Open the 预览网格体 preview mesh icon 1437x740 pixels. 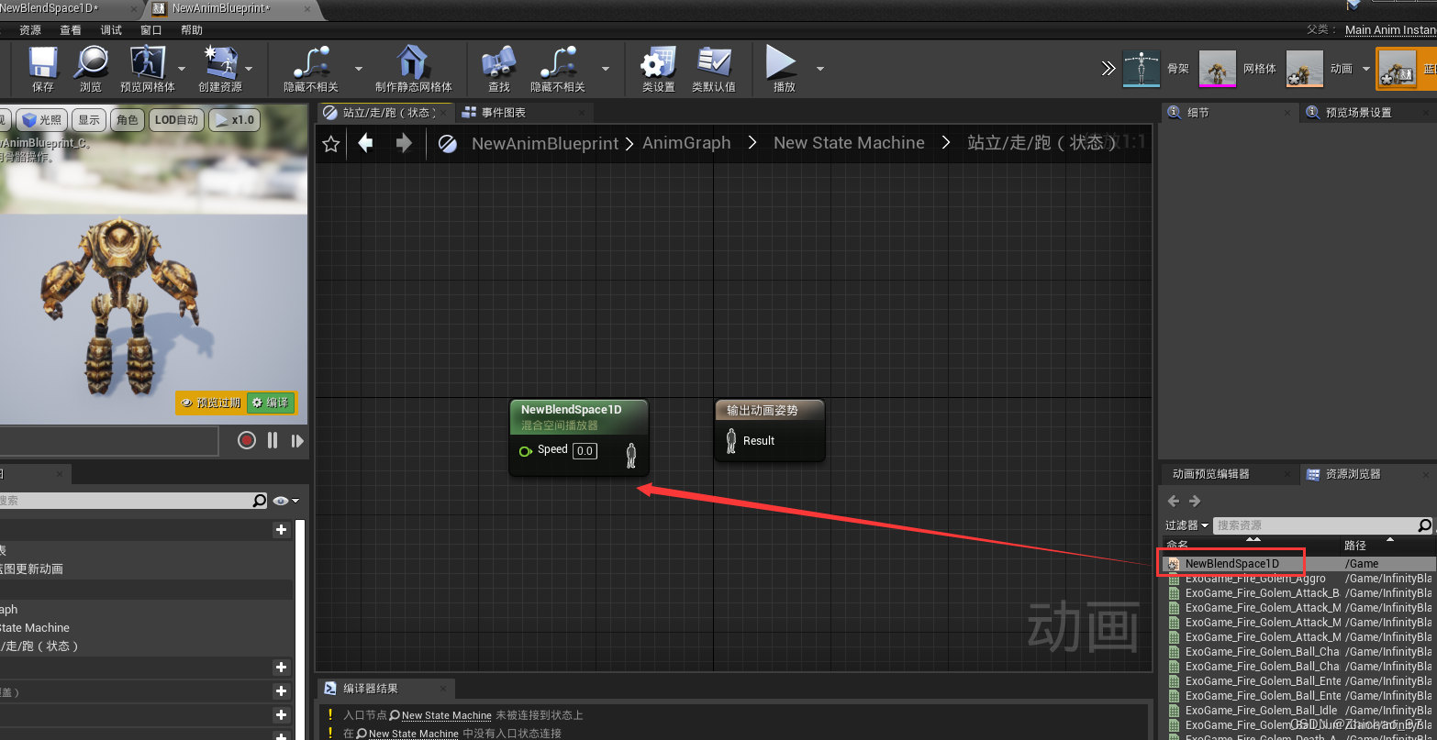pos(147,62)
